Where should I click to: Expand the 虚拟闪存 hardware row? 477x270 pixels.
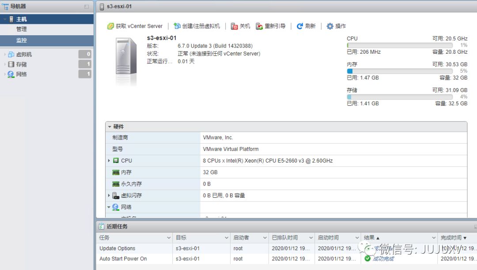[109, 196]
